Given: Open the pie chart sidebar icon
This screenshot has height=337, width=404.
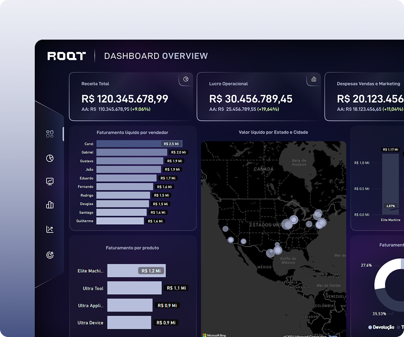Looking at the screenshot, I should (x=50, y=158).
